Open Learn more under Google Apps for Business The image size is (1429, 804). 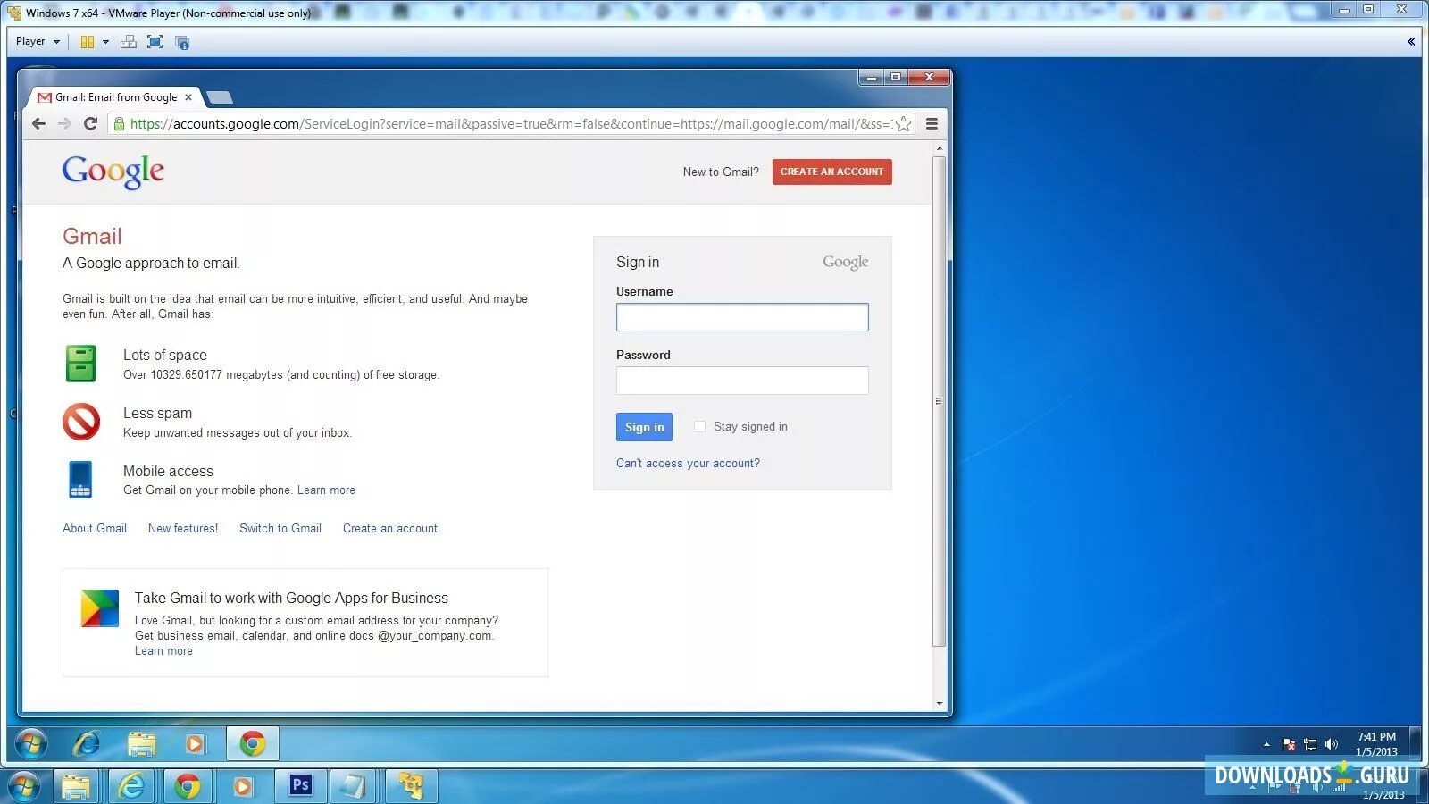click(x=163, y=651)
